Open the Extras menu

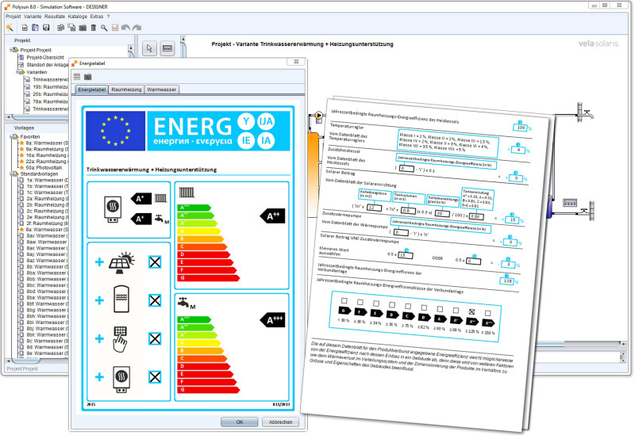(96, 17)
